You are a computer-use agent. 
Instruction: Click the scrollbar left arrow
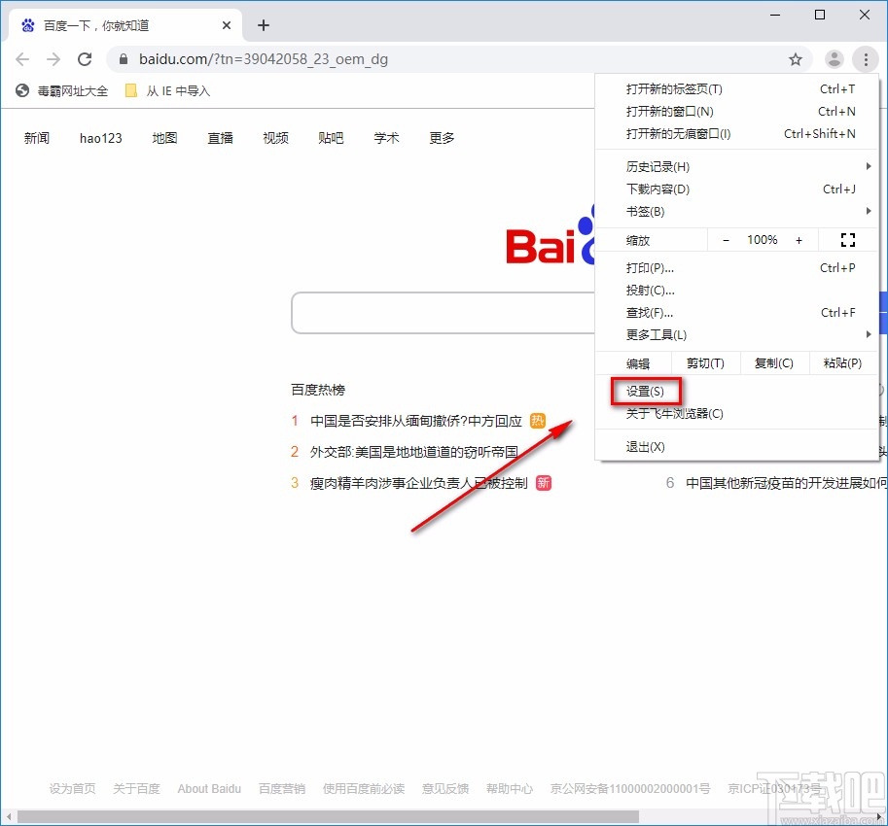pyautogui.click(x=9, y=817)
